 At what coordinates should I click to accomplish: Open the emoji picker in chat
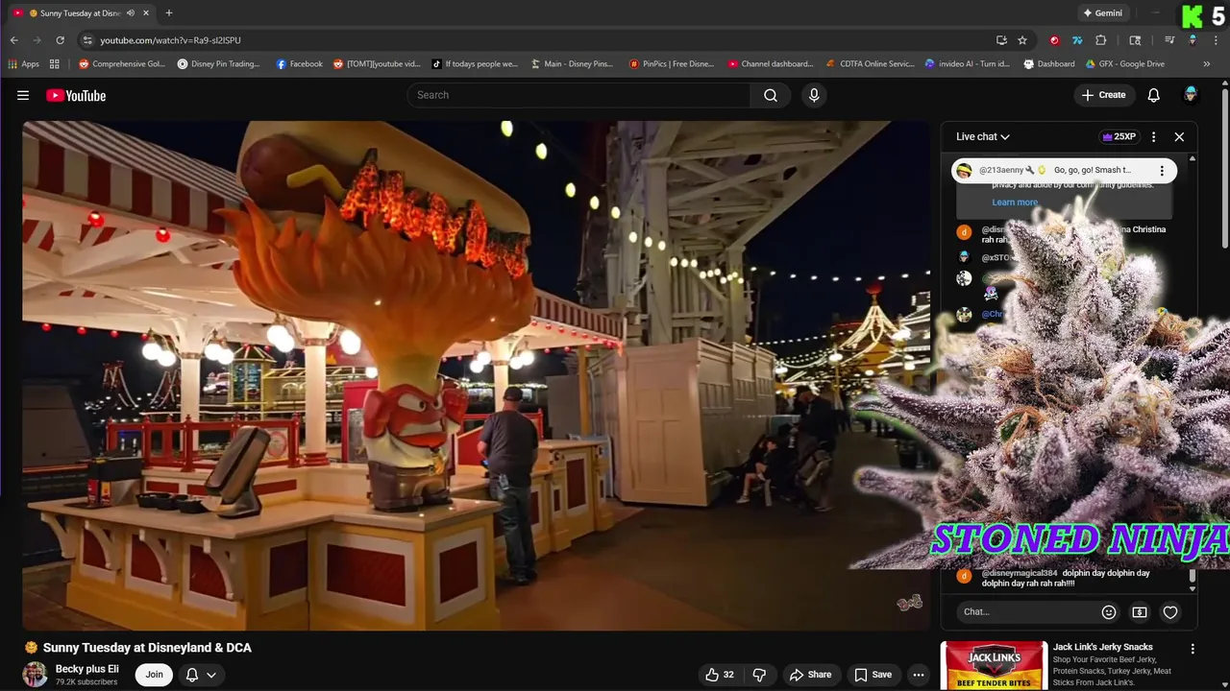click(1109, 612)
